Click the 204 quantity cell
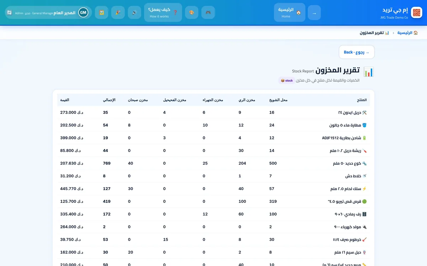 242,164
